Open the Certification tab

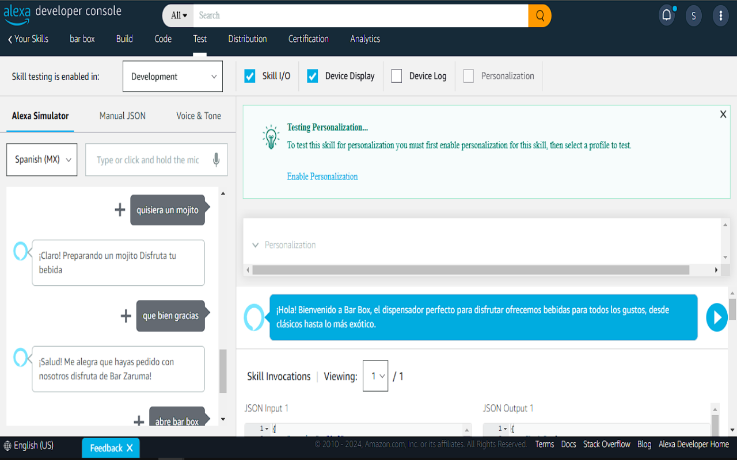coord(309,39)
